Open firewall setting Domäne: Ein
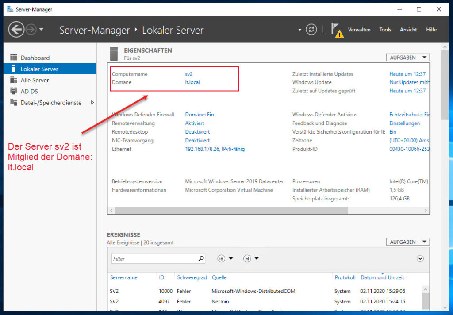This screenshot has width=453, height=315. pos(200,115)
